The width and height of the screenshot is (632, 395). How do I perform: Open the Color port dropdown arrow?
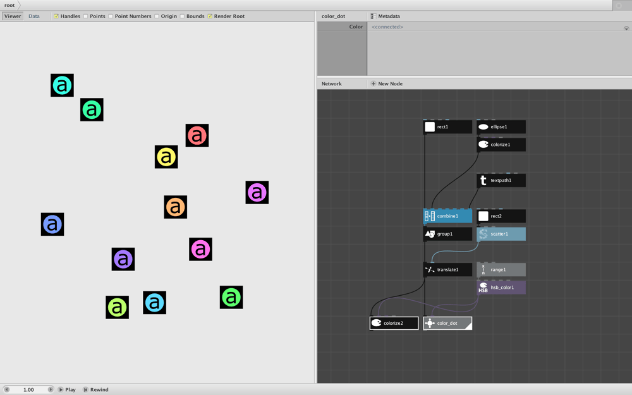pos(626,28)
